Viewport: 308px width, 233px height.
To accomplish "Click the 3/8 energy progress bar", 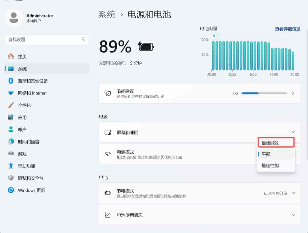I will [x=264, y=93].
